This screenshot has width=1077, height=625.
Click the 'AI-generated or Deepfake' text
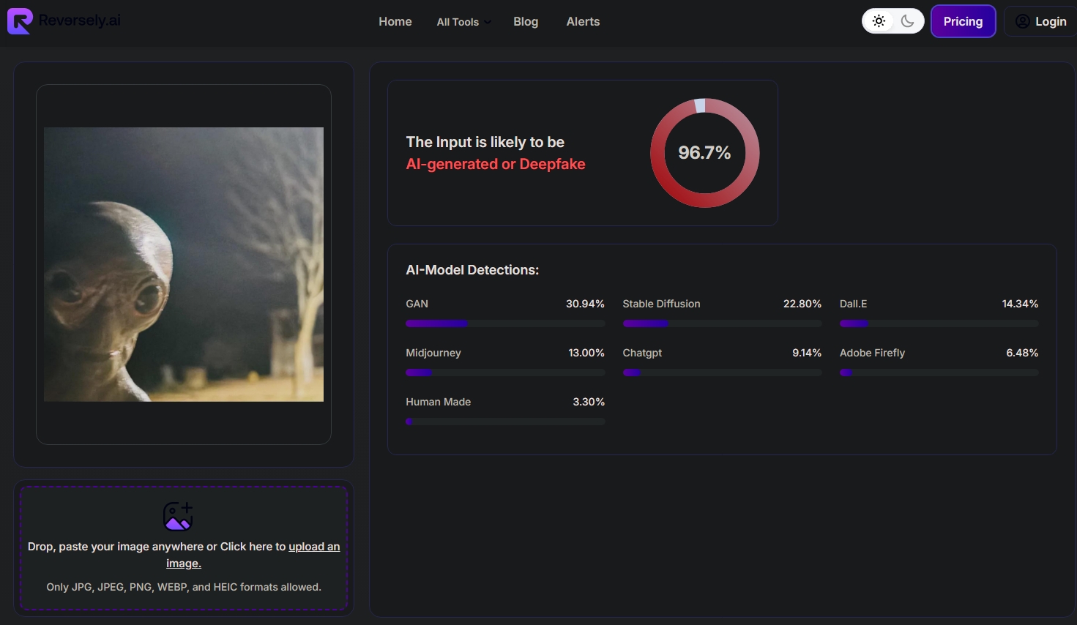point(496,164)
